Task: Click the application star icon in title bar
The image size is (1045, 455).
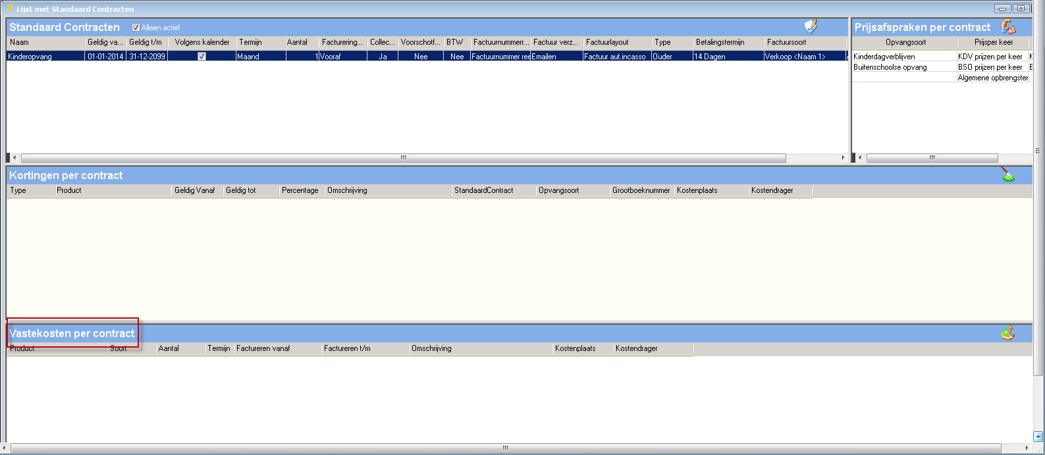Action: click(x=9, y=9)
